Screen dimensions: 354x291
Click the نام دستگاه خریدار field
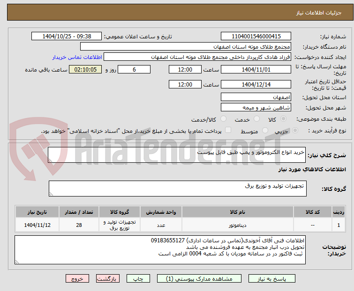tap(186, 47)
